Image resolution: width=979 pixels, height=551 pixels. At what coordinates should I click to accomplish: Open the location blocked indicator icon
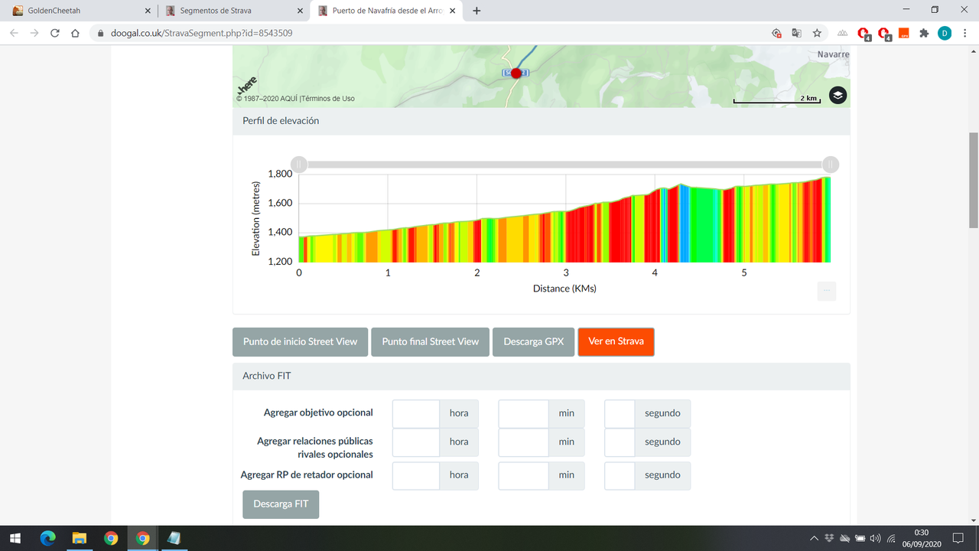pyautogui.click(x=776, y=33)
